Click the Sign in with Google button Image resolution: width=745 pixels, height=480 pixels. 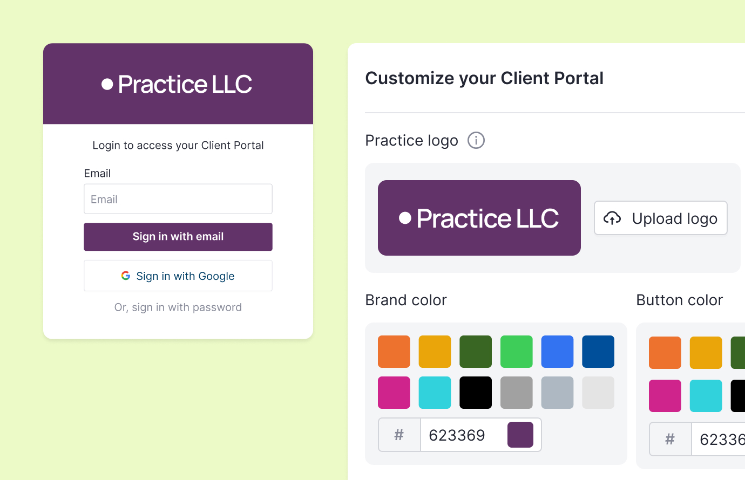click(178, 275)
